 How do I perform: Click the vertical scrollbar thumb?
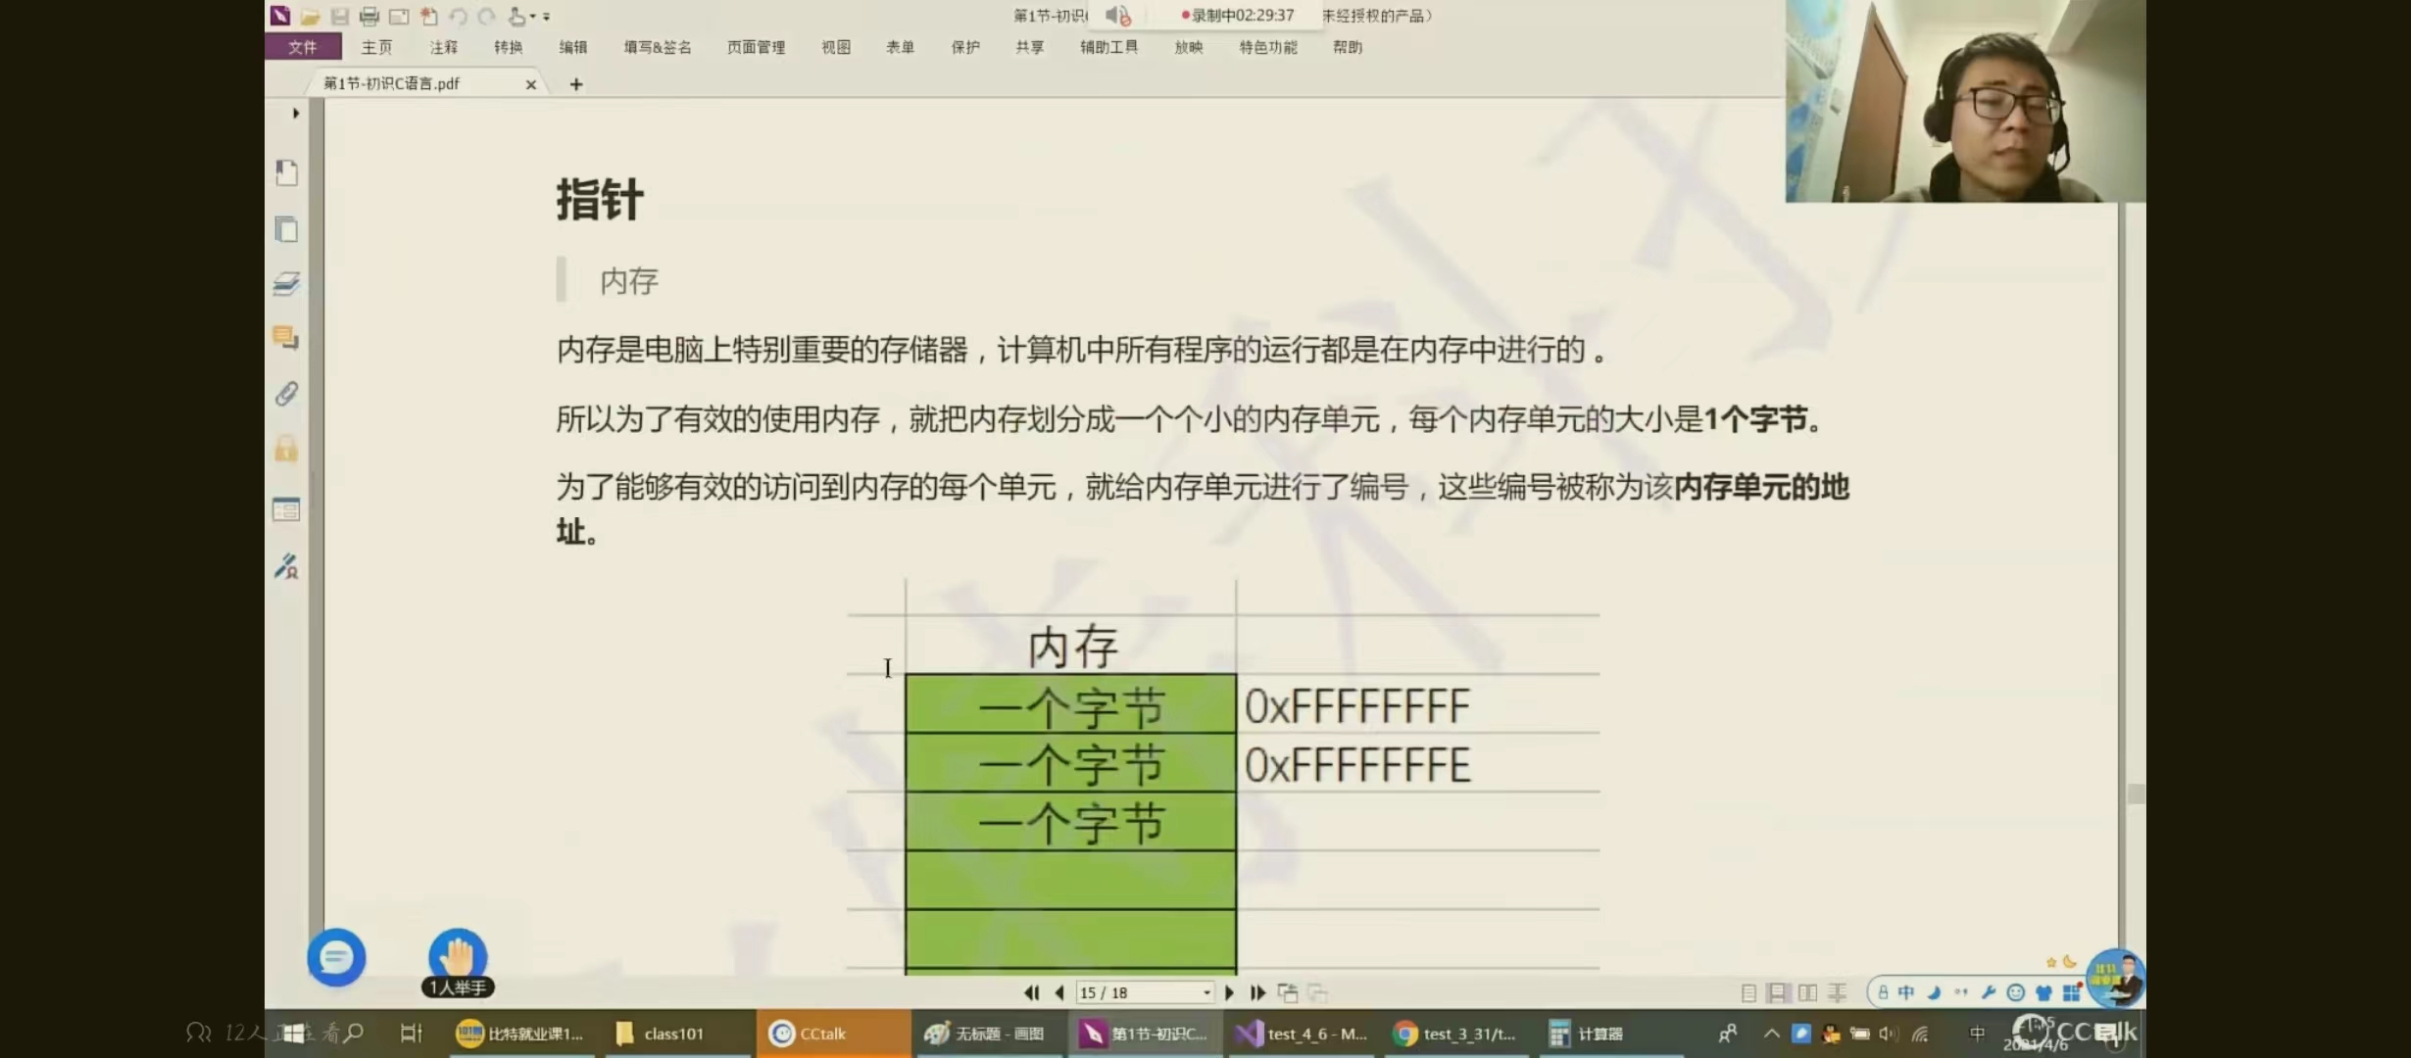click(2136, 793)
